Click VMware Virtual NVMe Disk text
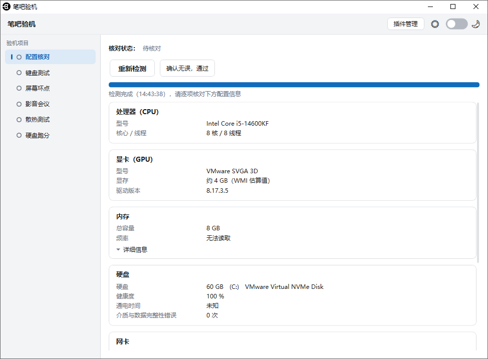This screenshot has height=359, width=488. pos(284,287)
